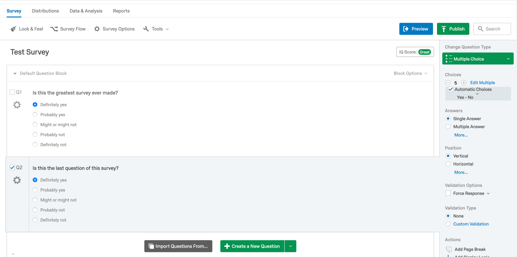Select the Multiple Answer radio button
Screen dimensions: 517x257
click(448, 127)
